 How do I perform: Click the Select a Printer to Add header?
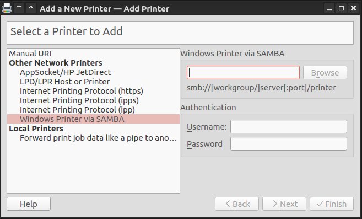tap(67, 31)
